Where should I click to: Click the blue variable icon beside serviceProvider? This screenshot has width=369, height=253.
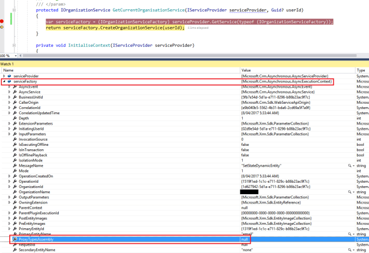(x=9, y=76)
